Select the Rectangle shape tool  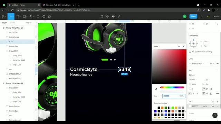click(24, 17)
